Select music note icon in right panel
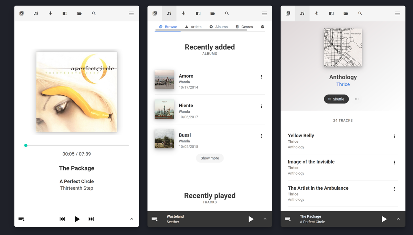Screen dimensions: 413x235 coord(302,13)
